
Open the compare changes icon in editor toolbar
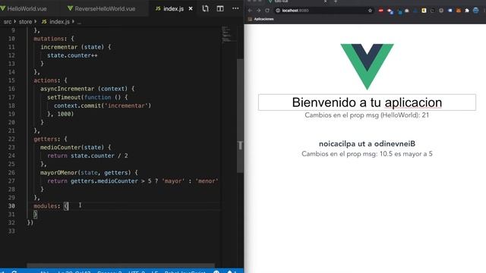[205, 8]
